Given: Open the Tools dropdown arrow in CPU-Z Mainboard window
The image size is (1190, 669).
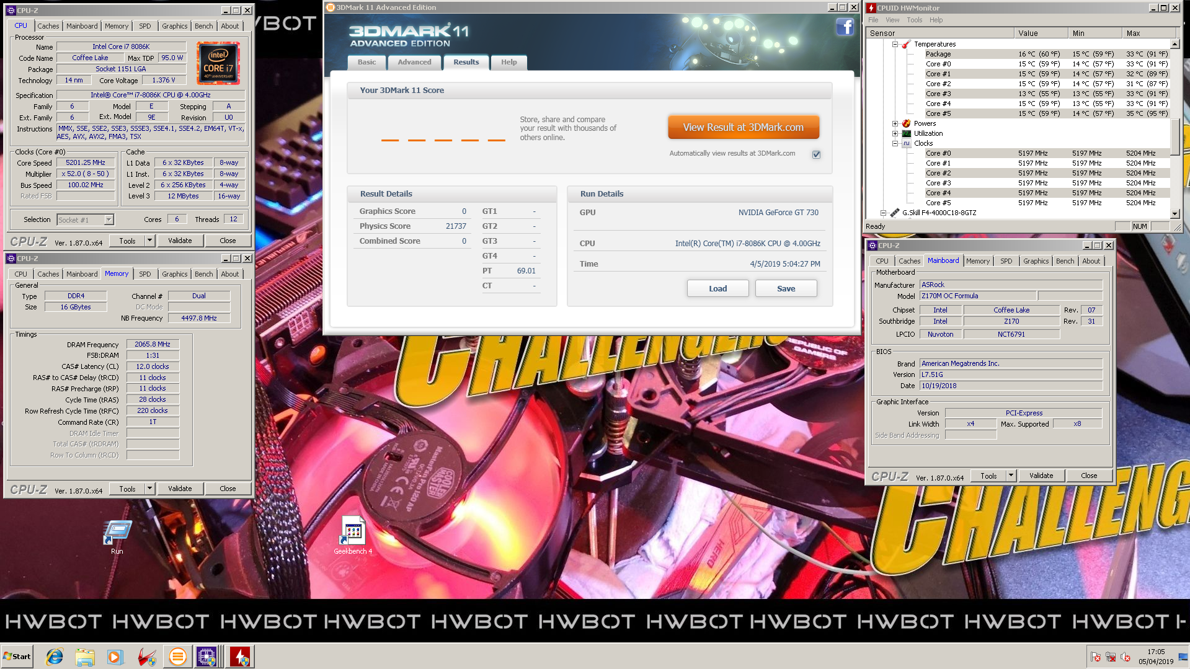Looking at the screenshot, I should pyautogui.click(x=1011, y=476).
